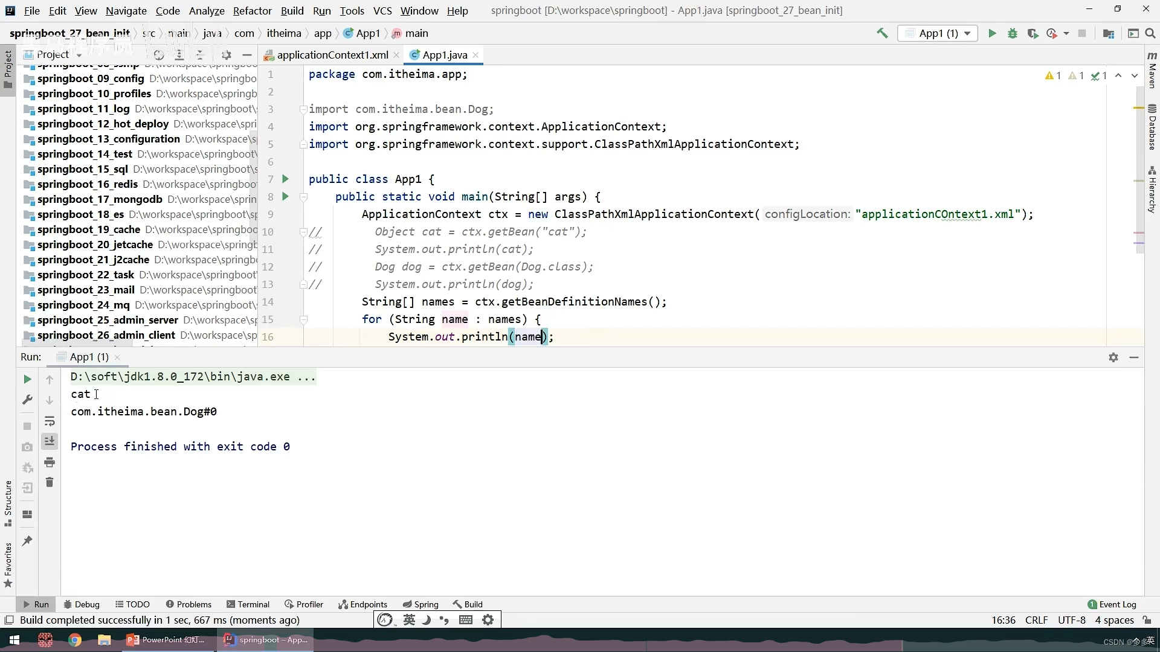Click the print icon in the Run panel
This screenshot has height=652, width=1160.
pos(50,462)
